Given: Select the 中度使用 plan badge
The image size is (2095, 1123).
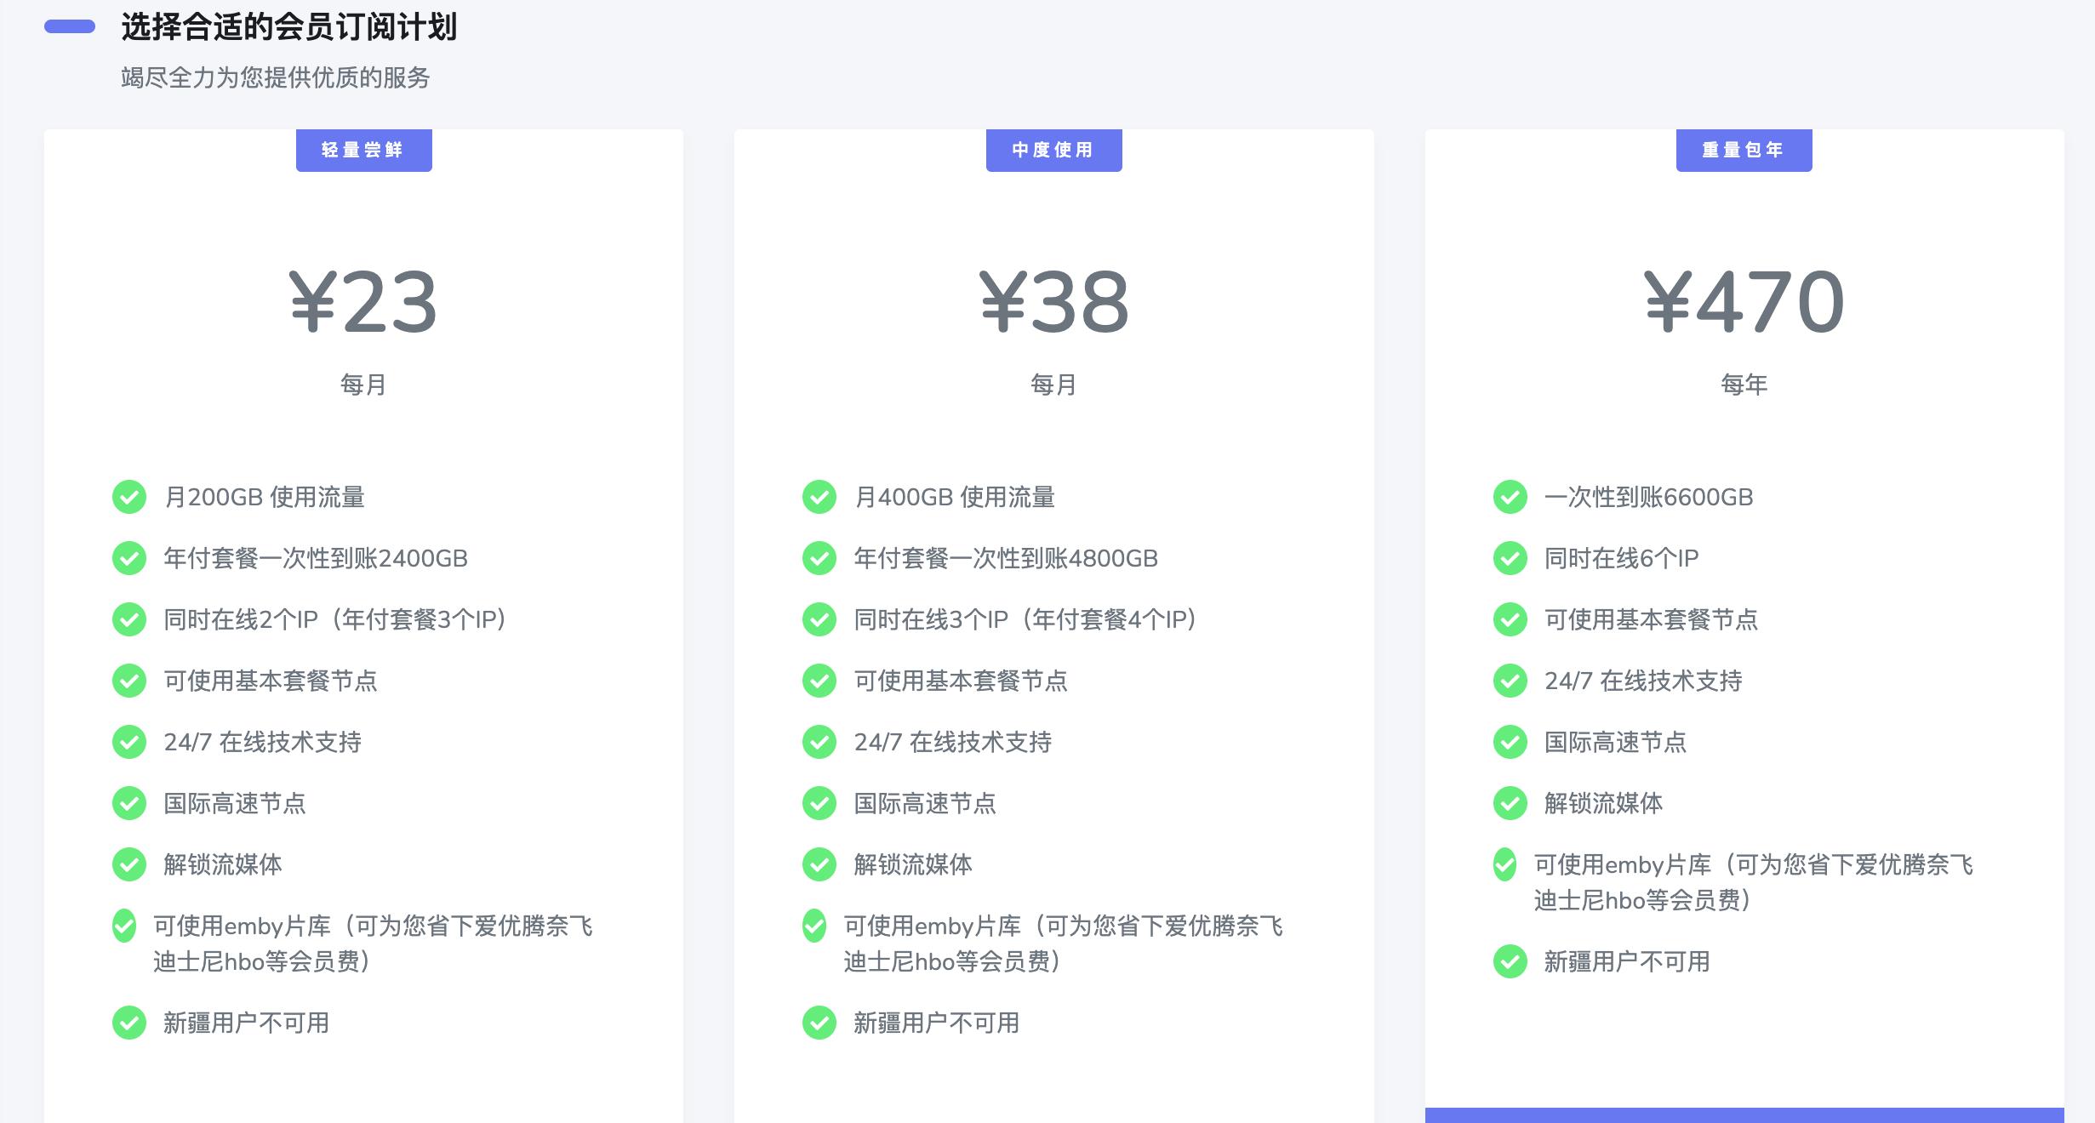Looking at the screenshot, I should (x=1054, y=151).
